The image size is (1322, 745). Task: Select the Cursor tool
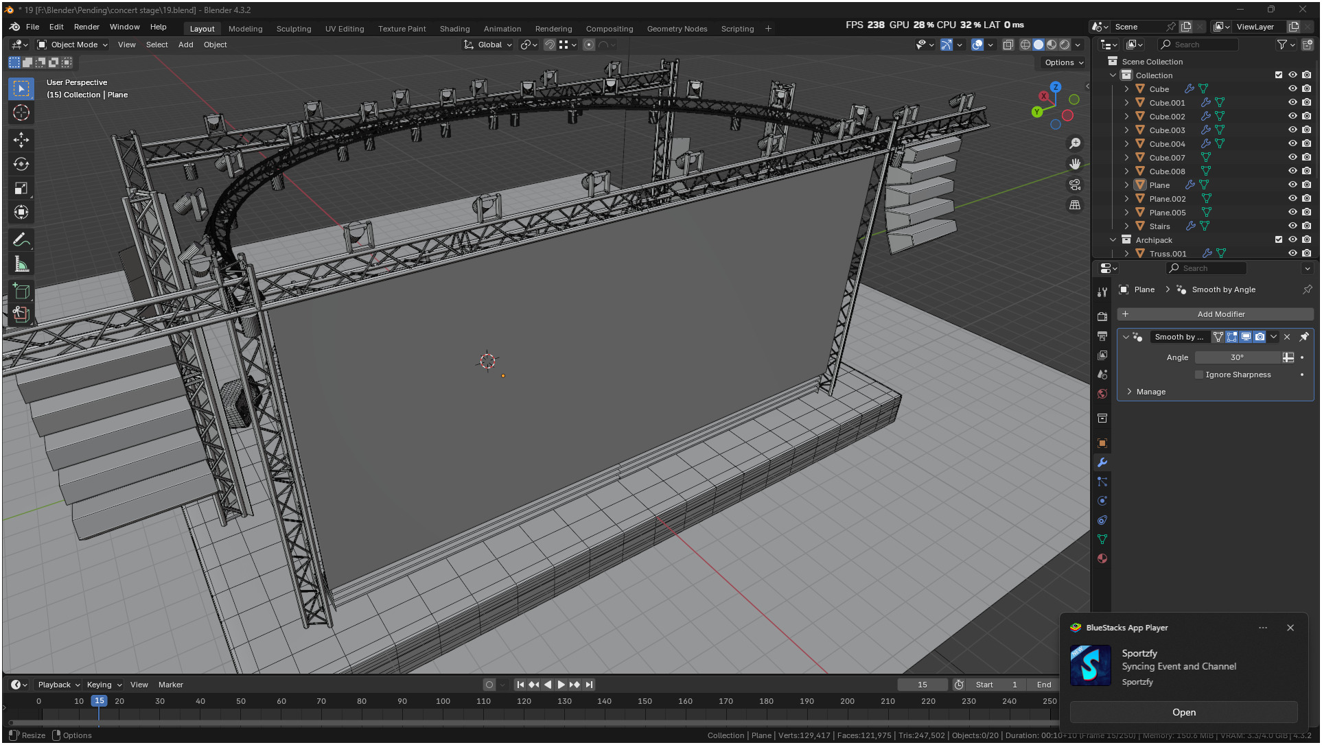tap(21, 113)
